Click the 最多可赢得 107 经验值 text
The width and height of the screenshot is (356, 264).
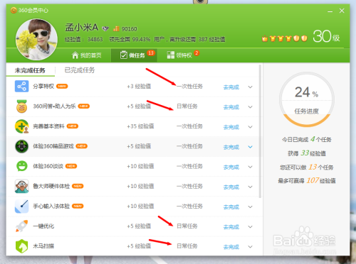tap(307, 181)
